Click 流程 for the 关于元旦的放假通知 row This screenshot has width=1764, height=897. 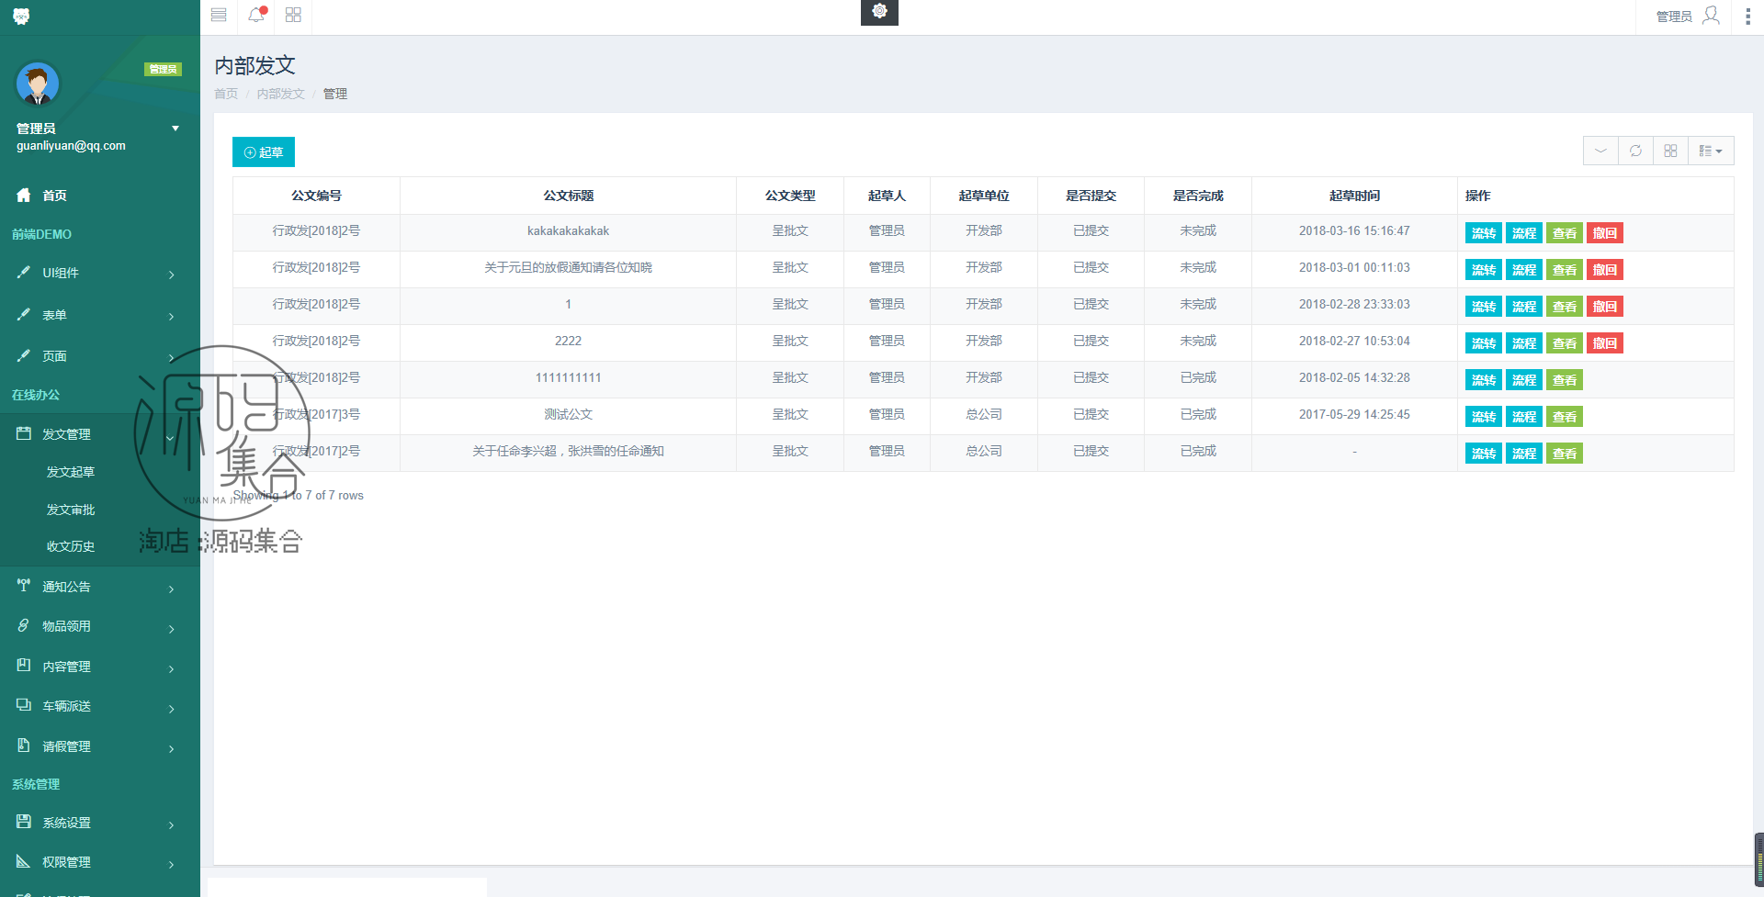point(1524,270)
